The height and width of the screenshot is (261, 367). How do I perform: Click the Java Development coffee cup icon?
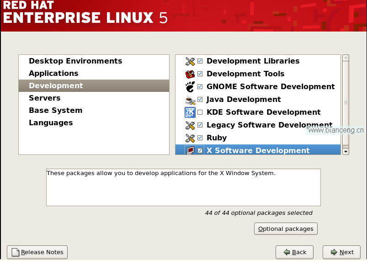pyautogui.click(x=190, y=100)
